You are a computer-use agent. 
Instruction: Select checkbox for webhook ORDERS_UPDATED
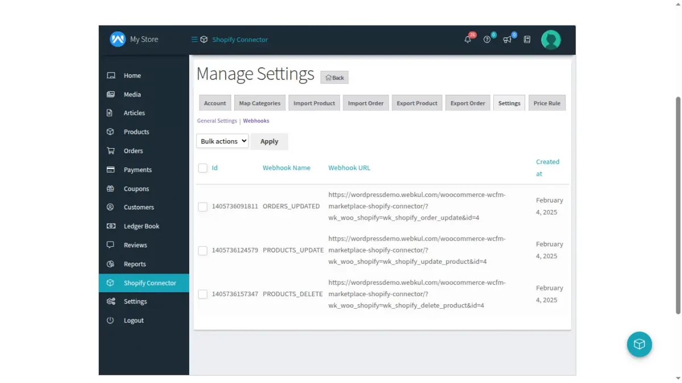point(202,207)
